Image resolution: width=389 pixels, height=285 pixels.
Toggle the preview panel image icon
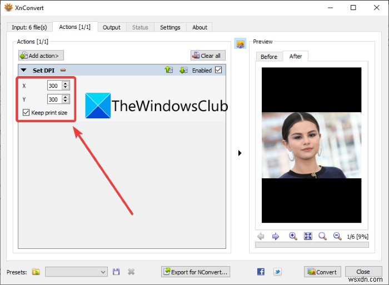click(240, 44)
